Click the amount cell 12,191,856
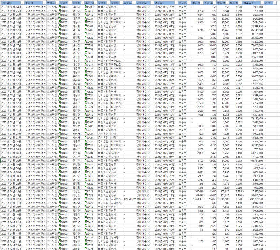Screen dimensions: 280x250 [x=253, y=84]
